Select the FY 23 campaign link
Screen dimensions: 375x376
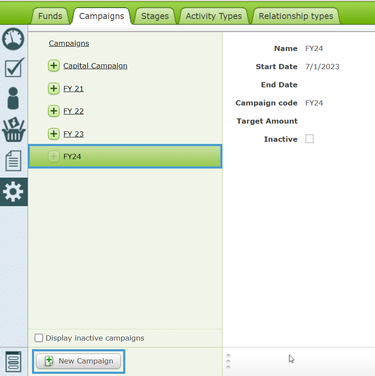pyautogui.click(x=73, y=134)
